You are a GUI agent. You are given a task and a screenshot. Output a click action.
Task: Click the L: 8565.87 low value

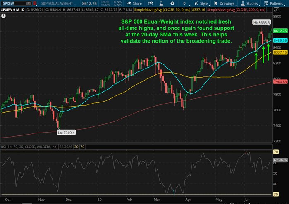coord(90,10)
